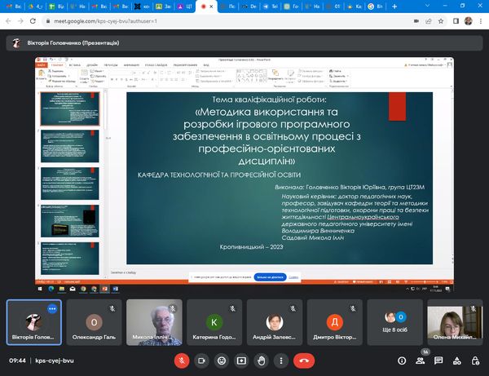Toggle the camera on or off
This screenshot has width=489, height=376.
201,360
